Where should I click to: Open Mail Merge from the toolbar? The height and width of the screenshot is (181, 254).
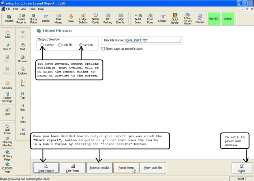coord(59,18)
